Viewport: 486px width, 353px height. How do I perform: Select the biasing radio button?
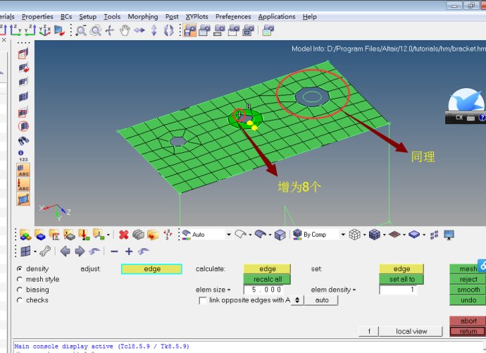20,290
